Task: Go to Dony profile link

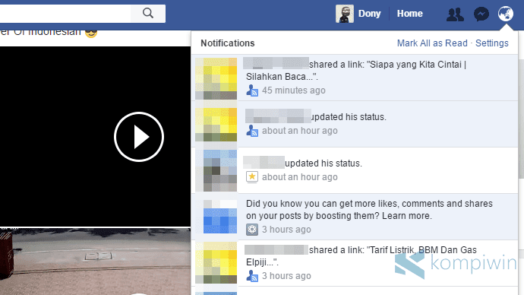Action: point(369,14)
